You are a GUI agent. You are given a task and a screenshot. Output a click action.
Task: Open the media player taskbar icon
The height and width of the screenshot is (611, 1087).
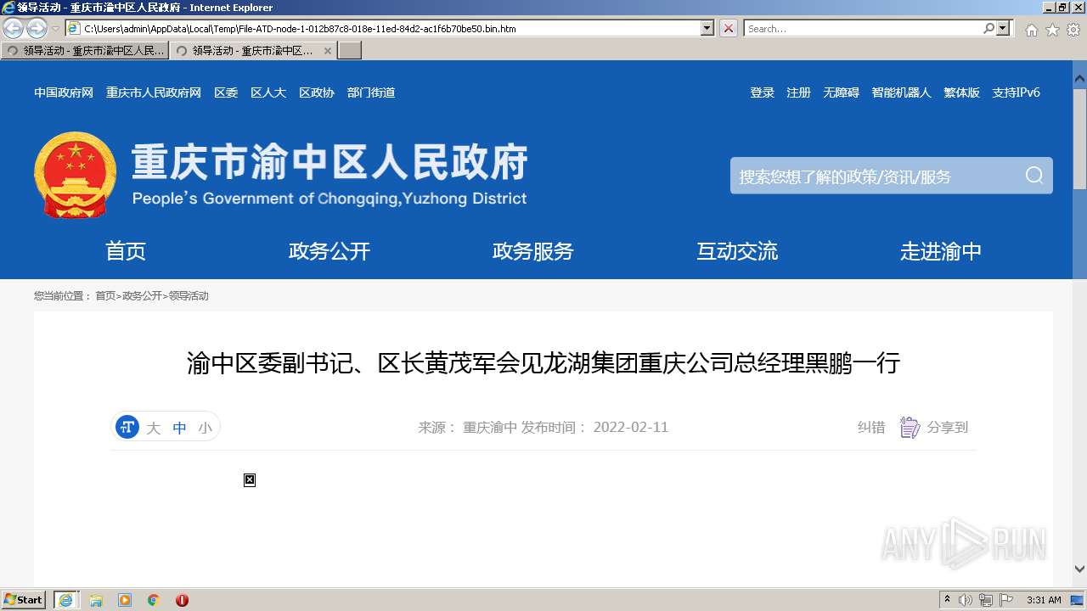pos(125,600)
